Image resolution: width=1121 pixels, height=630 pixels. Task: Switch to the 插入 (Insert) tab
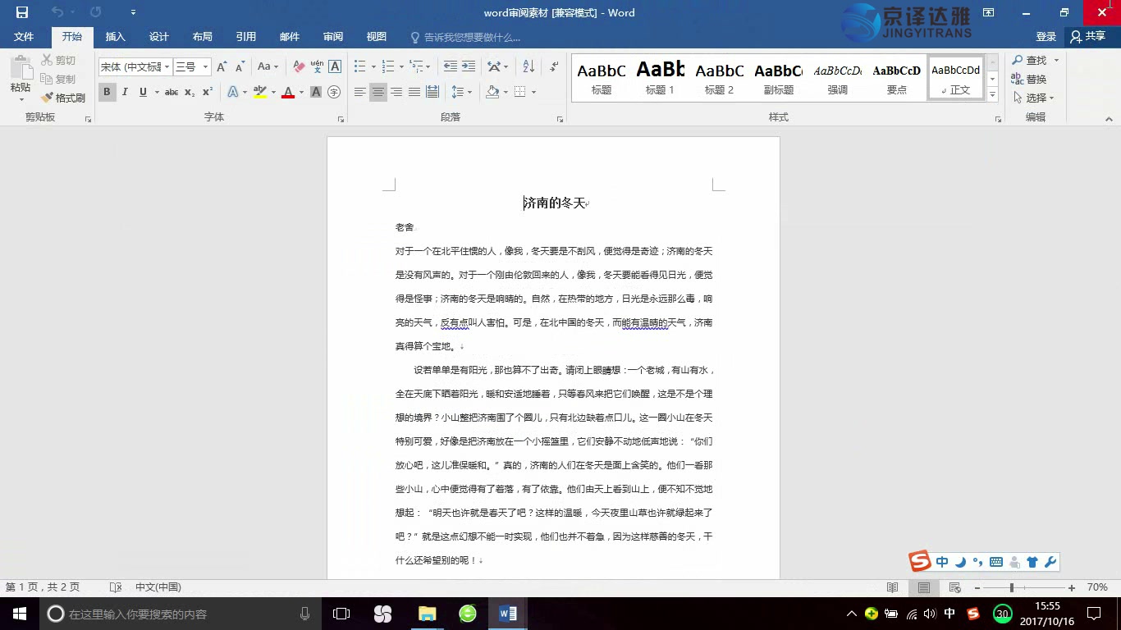click(115, 37)
